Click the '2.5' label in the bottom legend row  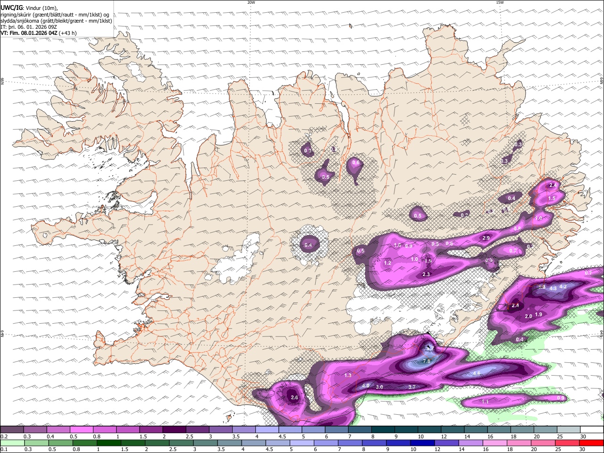coord(173,449)
